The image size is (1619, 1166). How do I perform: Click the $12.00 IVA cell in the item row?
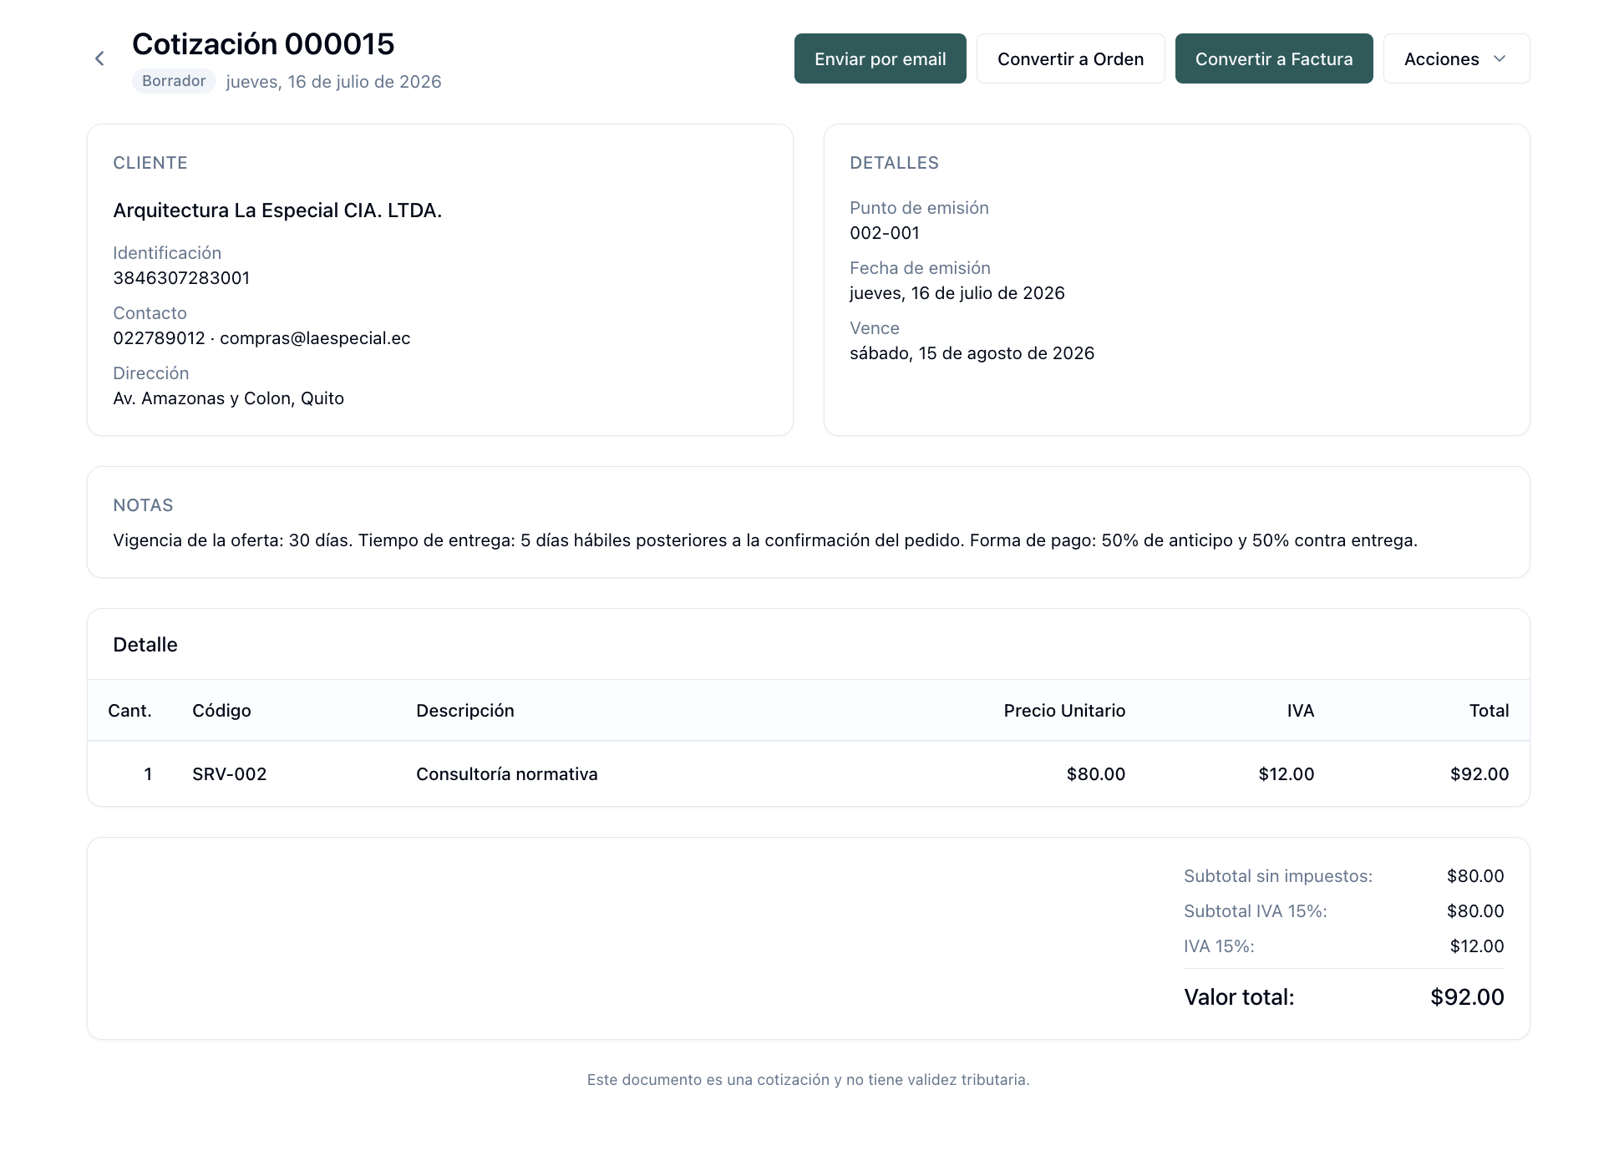(x=1287, y=774)
